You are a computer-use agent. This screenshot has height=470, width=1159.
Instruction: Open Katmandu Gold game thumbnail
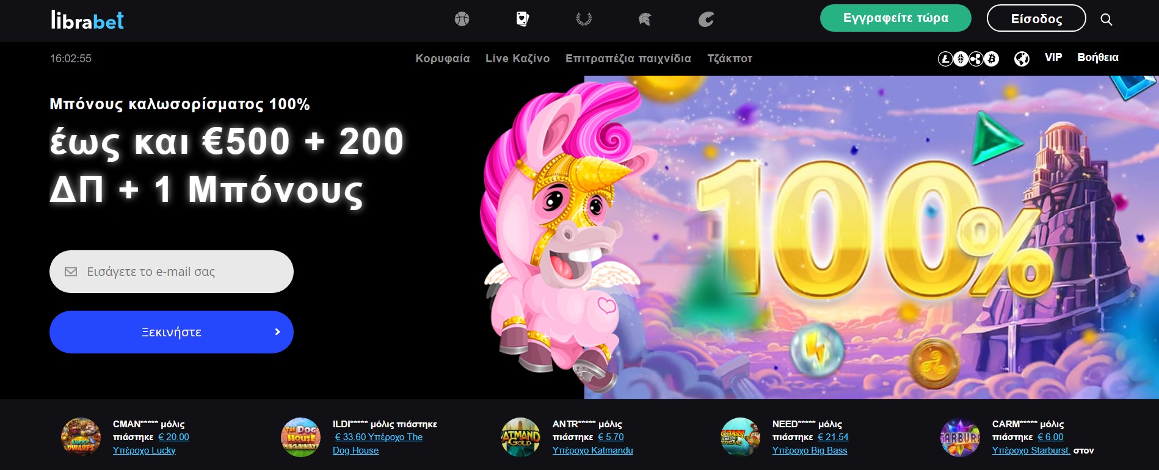[x=520, y=437]
